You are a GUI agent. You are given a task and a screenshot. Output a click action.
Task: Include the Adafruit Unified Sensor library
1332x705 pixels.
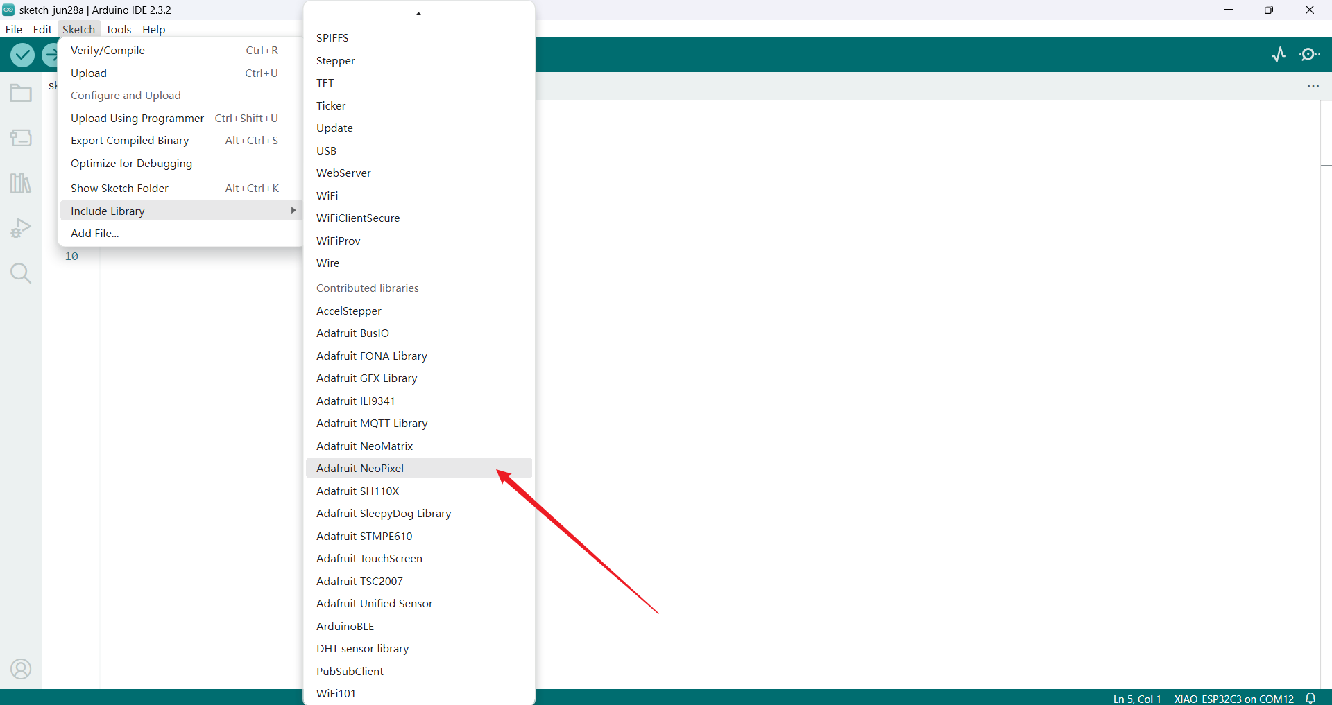click(419, 604)
